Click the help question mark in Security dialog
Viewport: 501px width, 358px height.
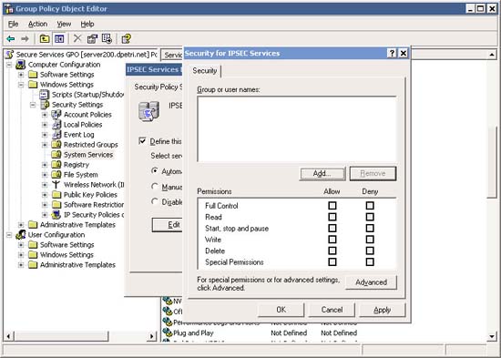[x=392, y=54]
